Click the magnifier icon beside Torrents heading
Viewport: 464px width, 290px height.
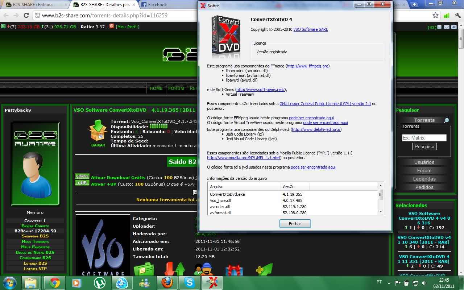(446, 120)
